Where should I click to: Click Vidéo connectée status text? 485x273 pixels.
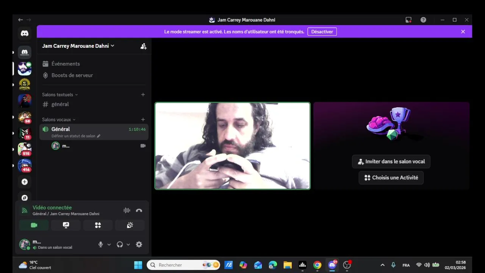pyautogui.click(x=52, y=208)
